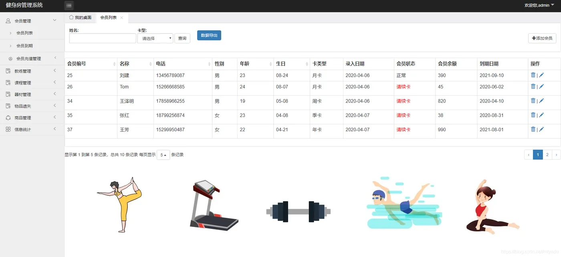Sort table by 年龄 column arrows
Viewport: 561px width, 257px height.
[x=270, y=64]
